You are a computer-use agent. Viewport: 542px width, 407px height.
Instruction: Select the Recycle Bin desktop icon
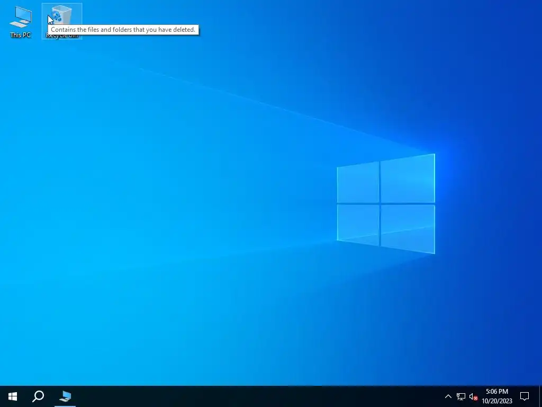pos(62,21)
